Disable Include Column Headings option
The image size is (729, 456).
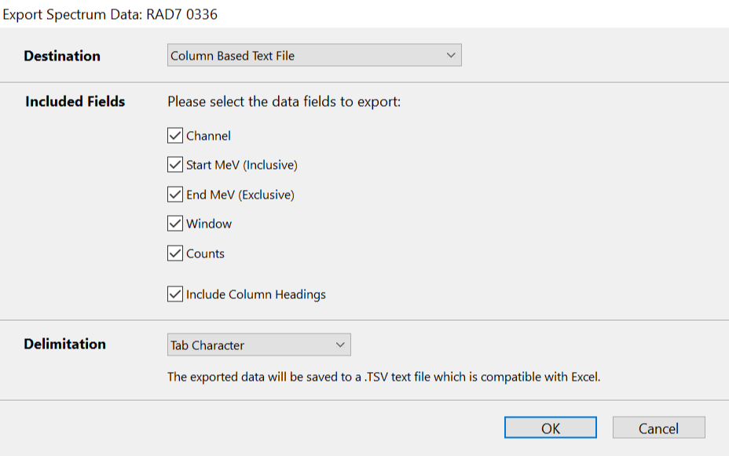175,294
